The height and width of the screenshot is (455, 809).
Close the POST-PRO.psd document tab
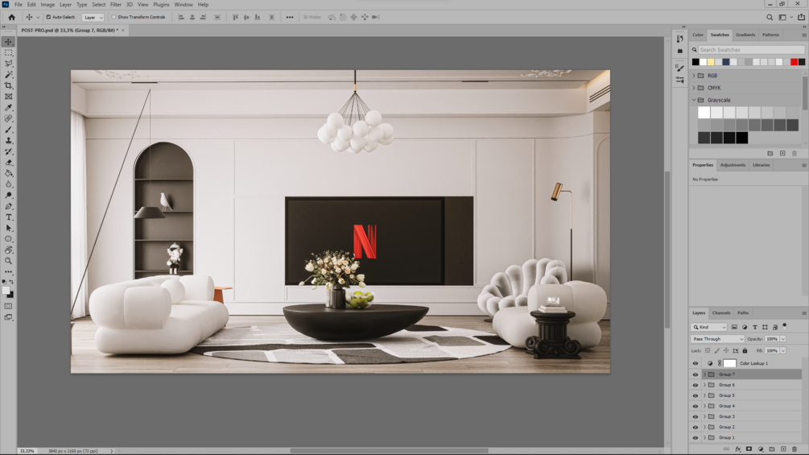click(x=123, y=31)
